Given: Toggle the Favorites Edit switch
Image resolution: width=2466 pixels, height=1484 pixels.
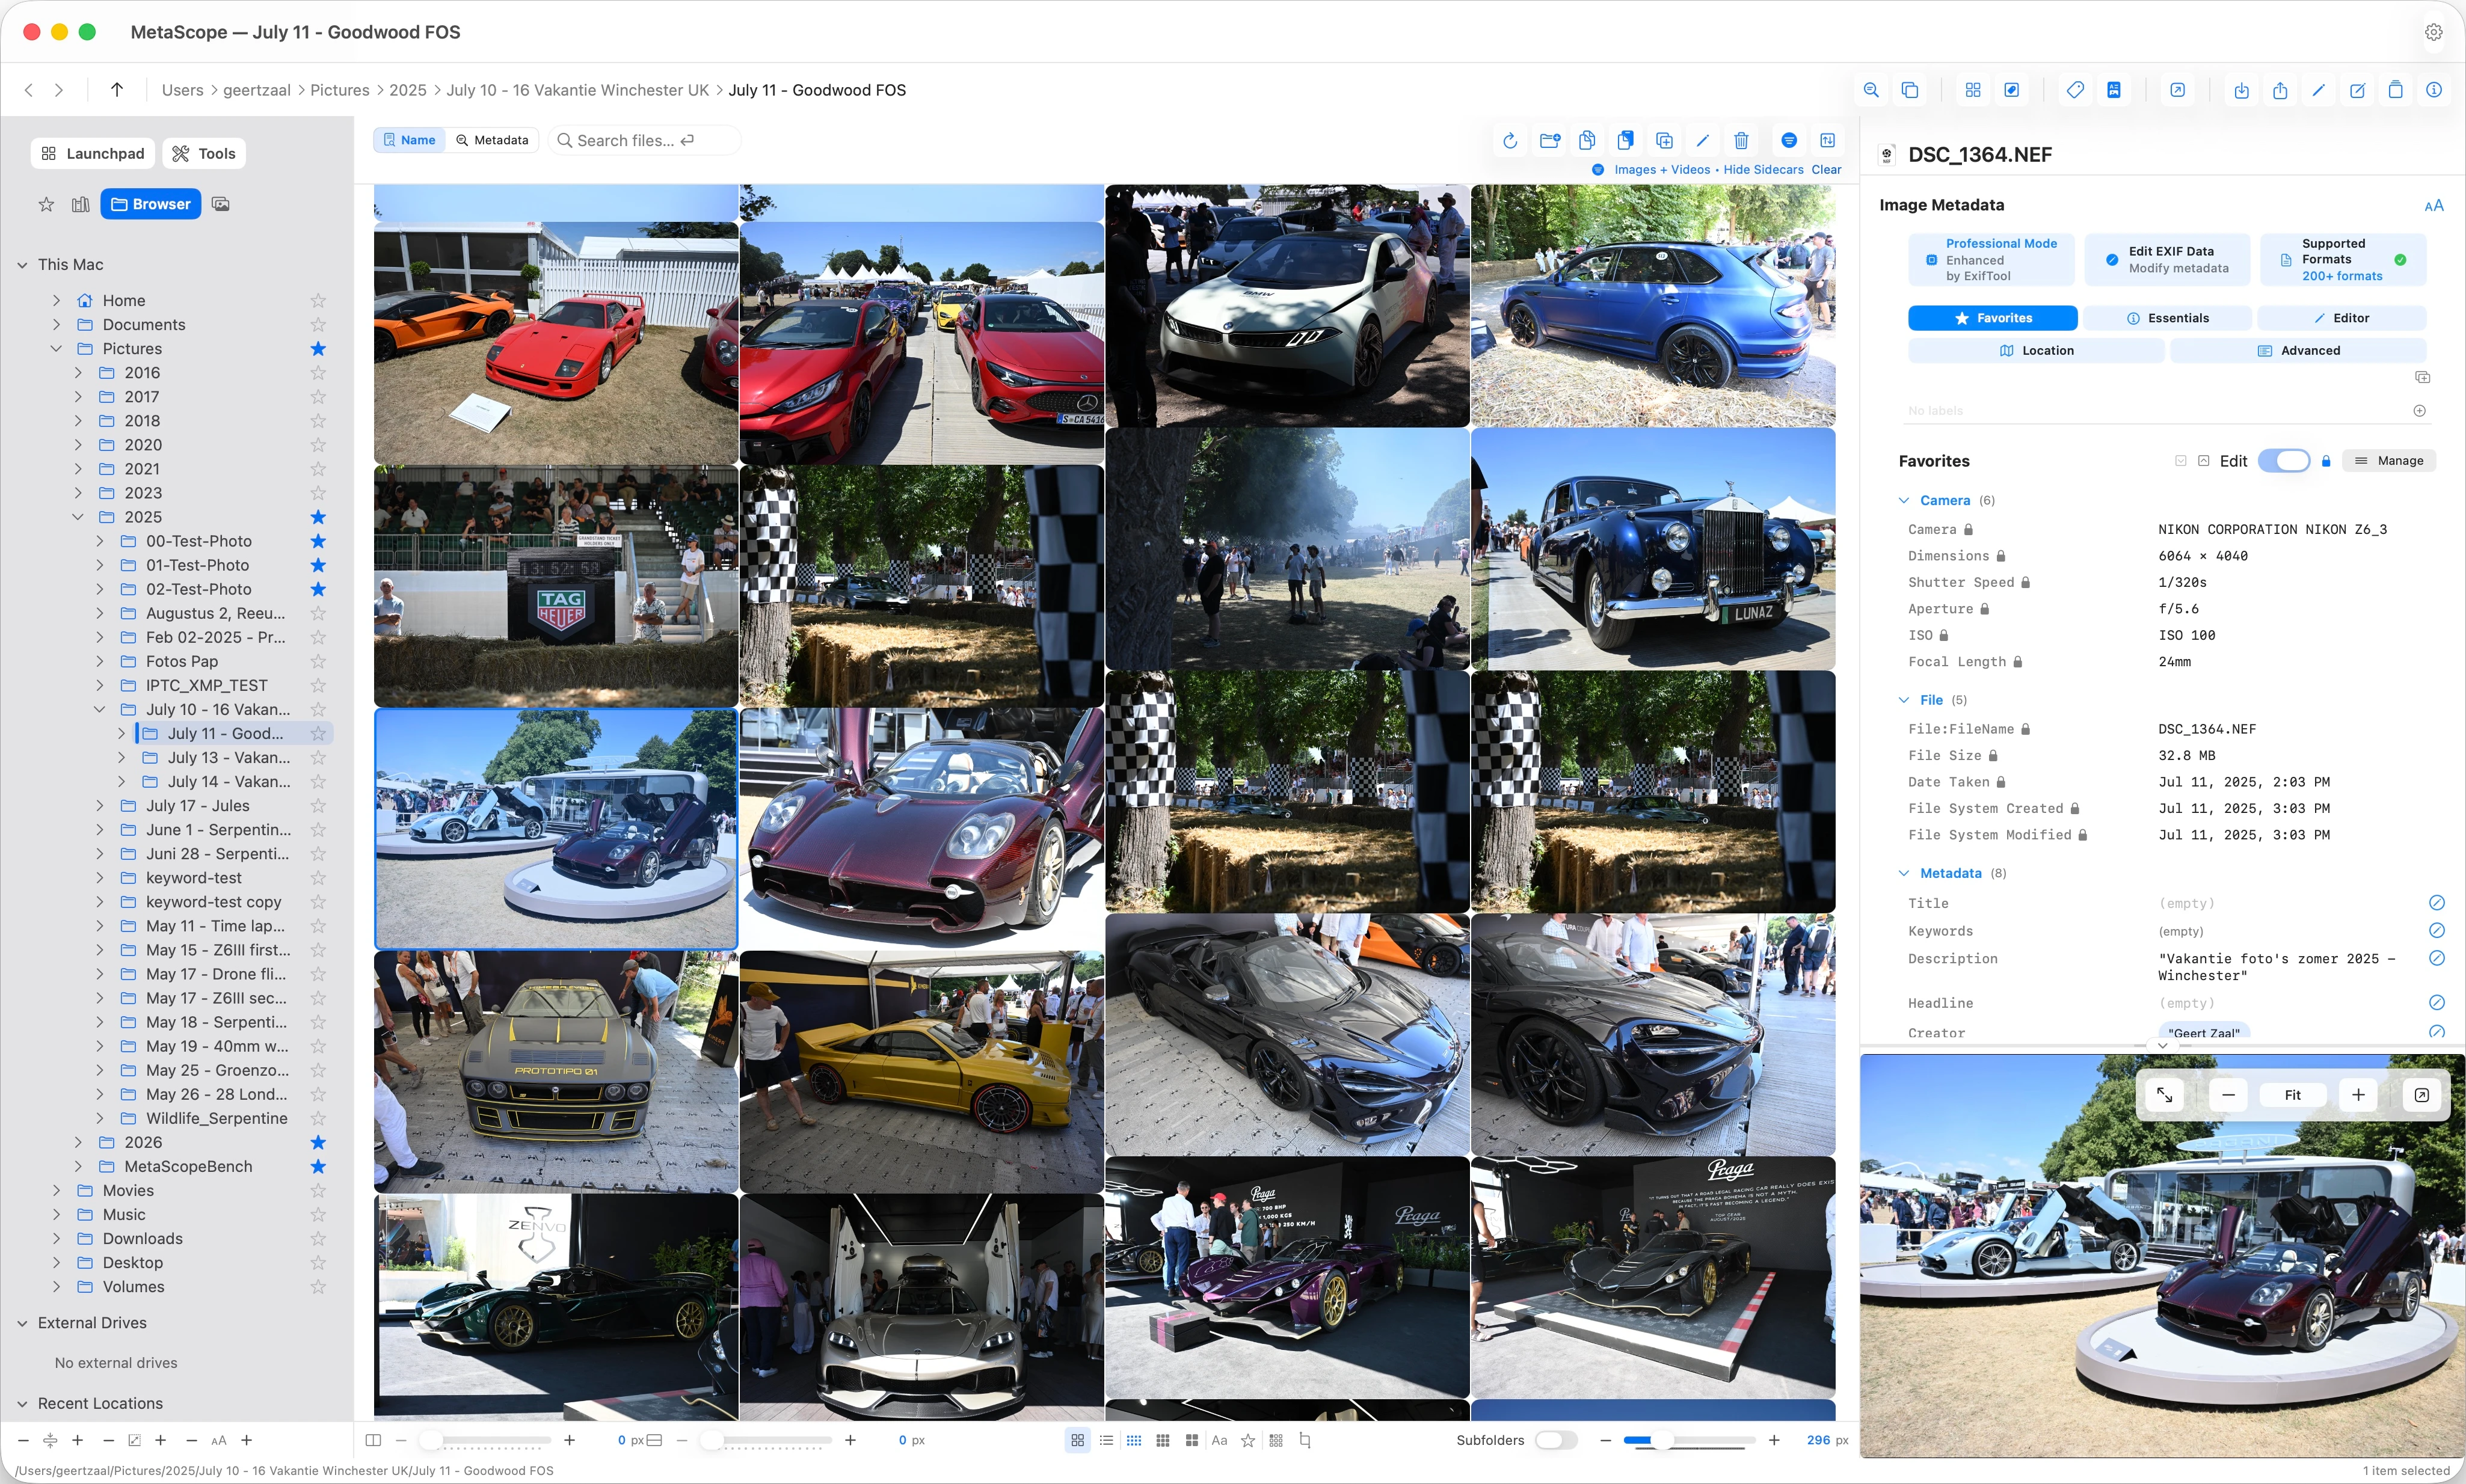Looking at the screenshot, I should (2284, 461).
